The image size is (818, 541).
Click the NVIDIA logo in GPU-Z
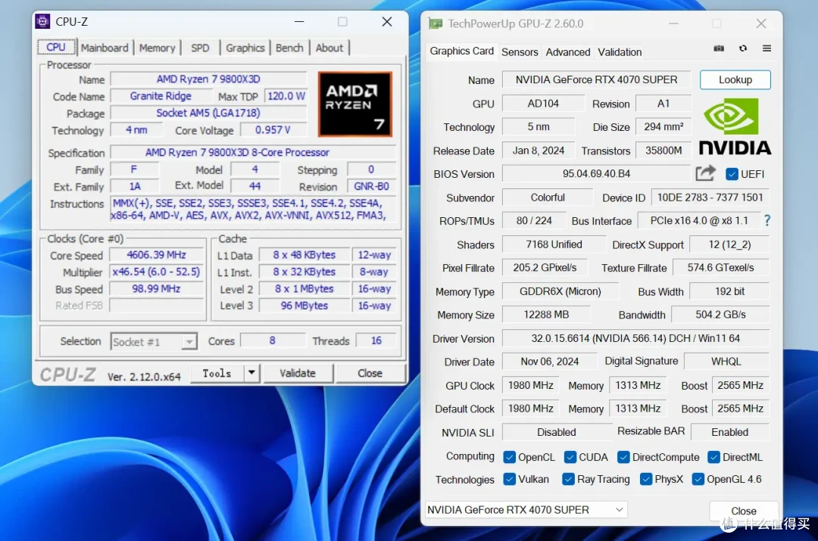(735, 126)
